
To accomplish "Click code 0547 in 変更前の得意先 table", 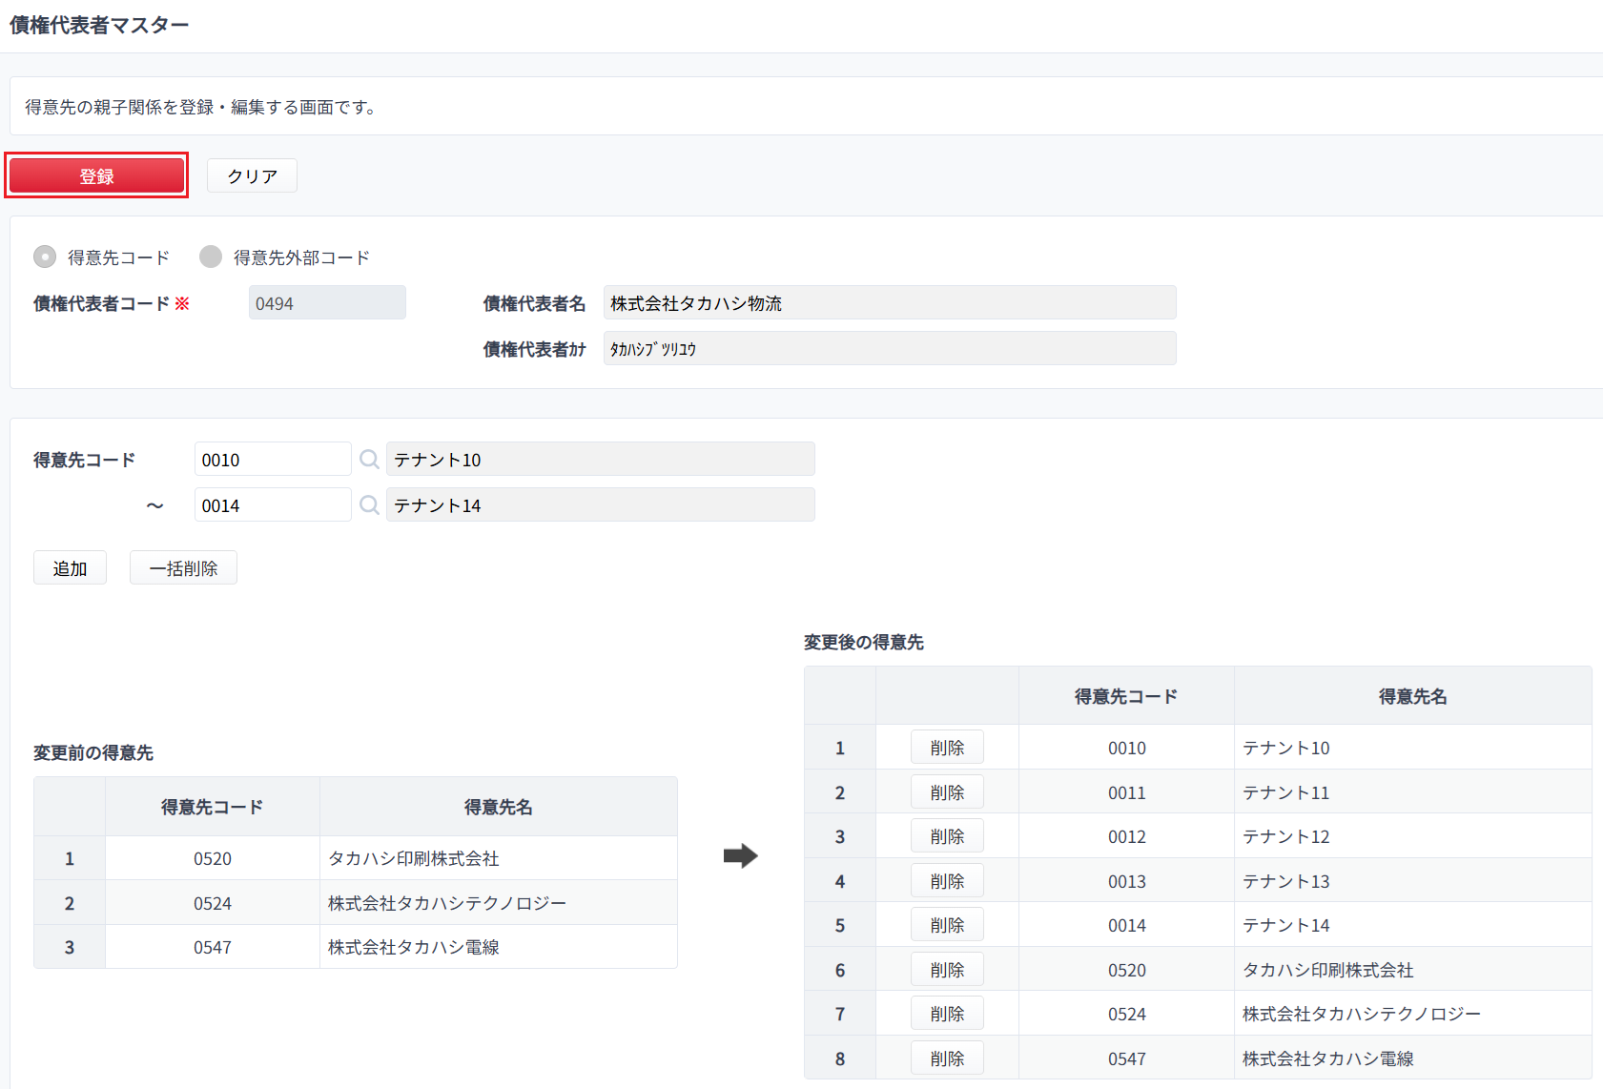I will 213,947.
